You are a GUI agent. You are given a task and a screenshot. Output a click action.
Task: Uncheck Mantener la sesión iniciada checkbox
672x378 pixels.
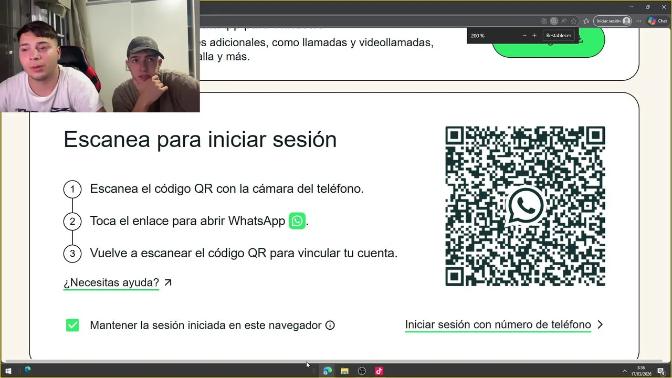(72, 325)
